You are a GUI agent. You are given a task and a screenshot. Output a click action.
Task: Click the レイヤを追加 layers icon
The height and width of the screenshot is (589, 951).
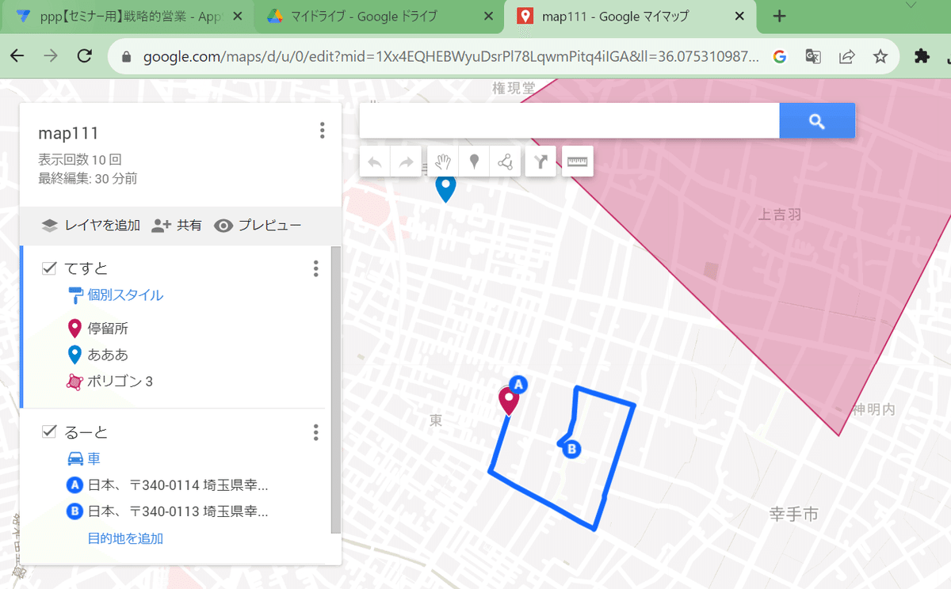(x=49, y=225)
